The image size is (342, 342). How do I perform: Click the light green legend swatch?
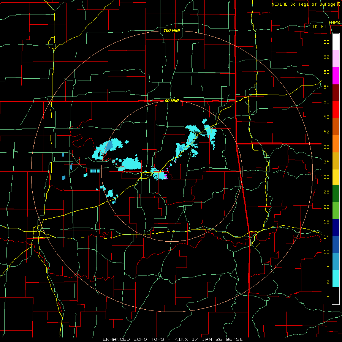(x=336, y=211)
